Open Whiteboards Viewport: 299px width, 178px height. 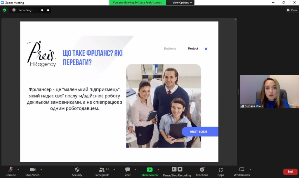[x=241, y=172]
